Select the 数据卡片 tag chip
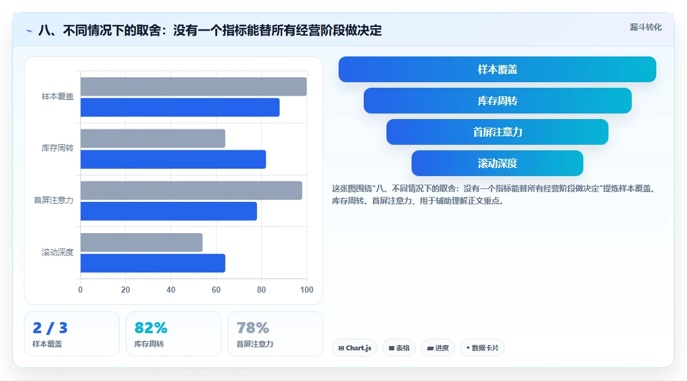The height and width of the screenshot is (381, 687). pyautogui.click(x=482, y=348)
